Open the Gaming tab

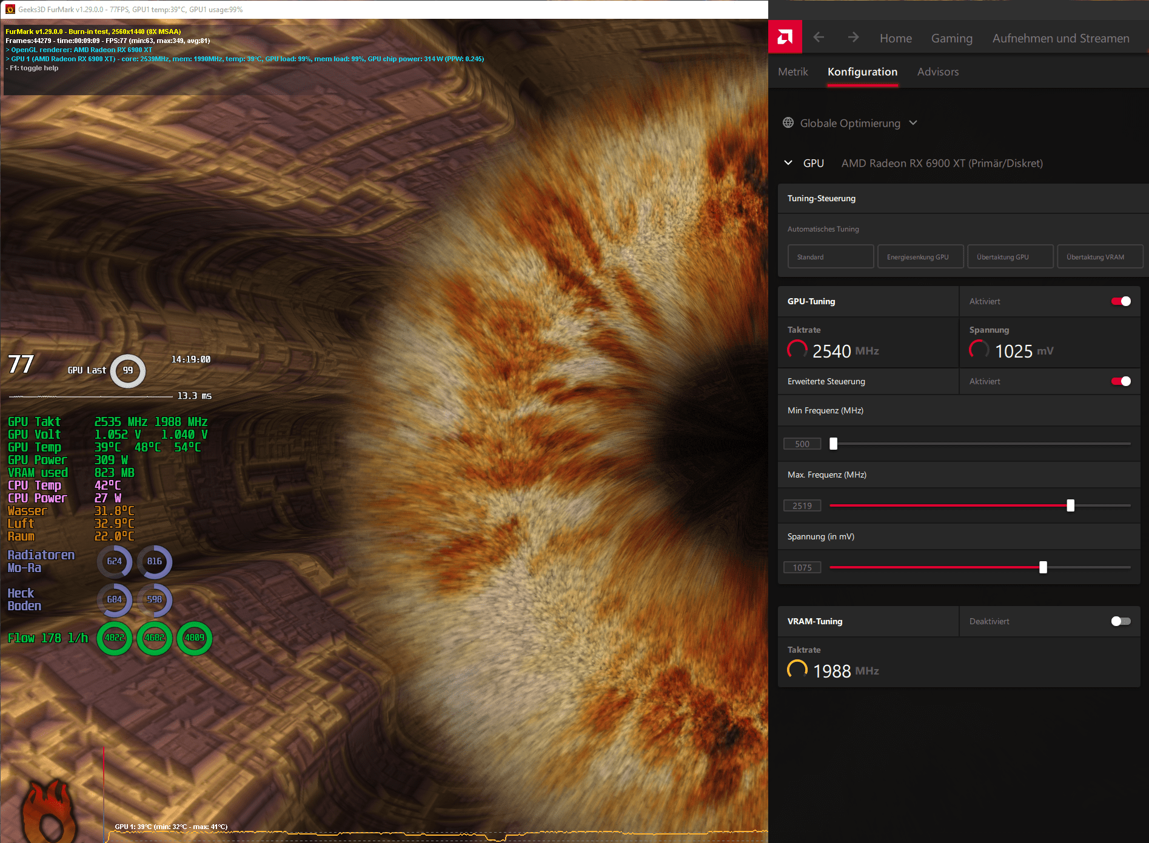[951, 38]
